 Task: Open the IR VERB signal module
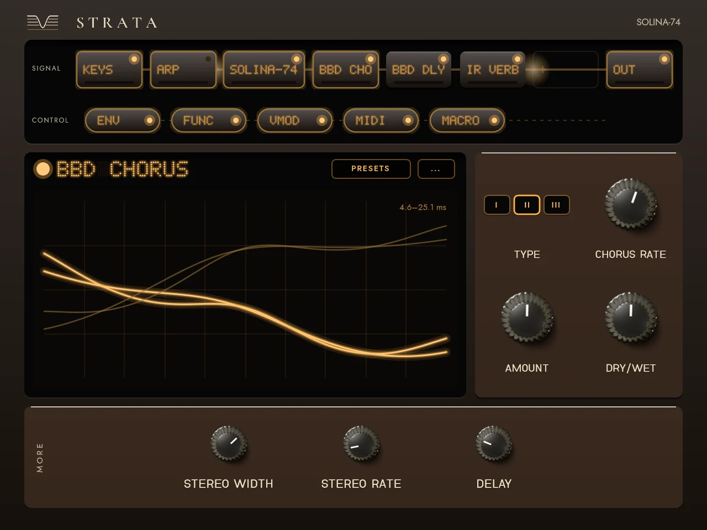pyautogui.click(x=493, y=70)
